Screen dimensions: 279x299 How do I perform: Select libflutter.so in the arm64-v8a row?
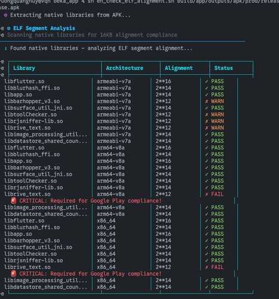click(24, 148)
